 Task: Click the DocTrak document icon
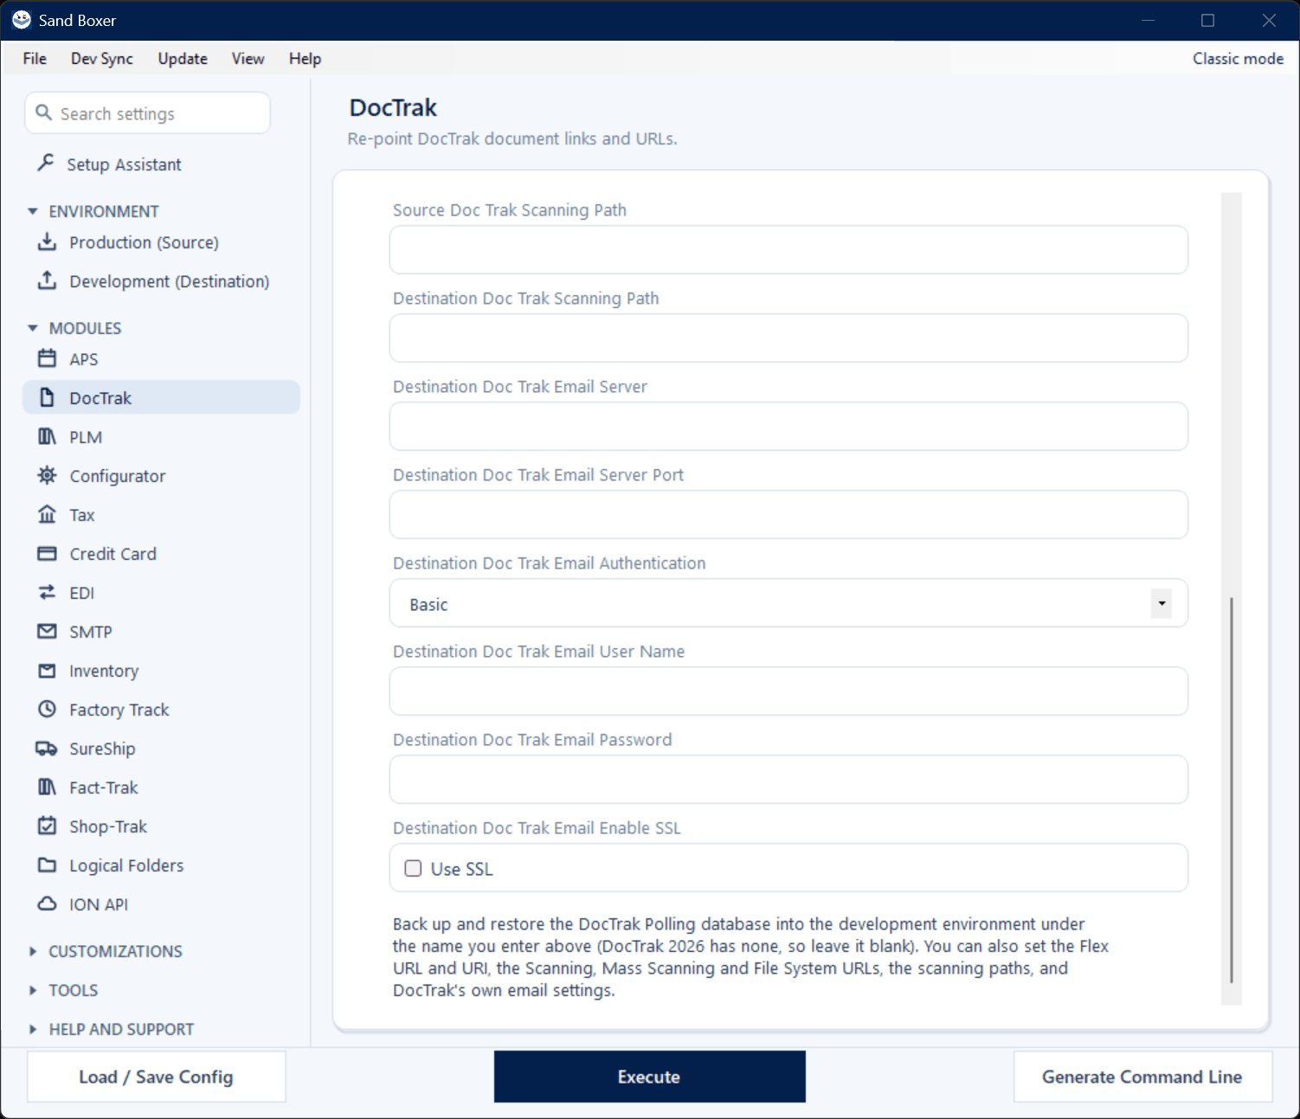point(47,397)
